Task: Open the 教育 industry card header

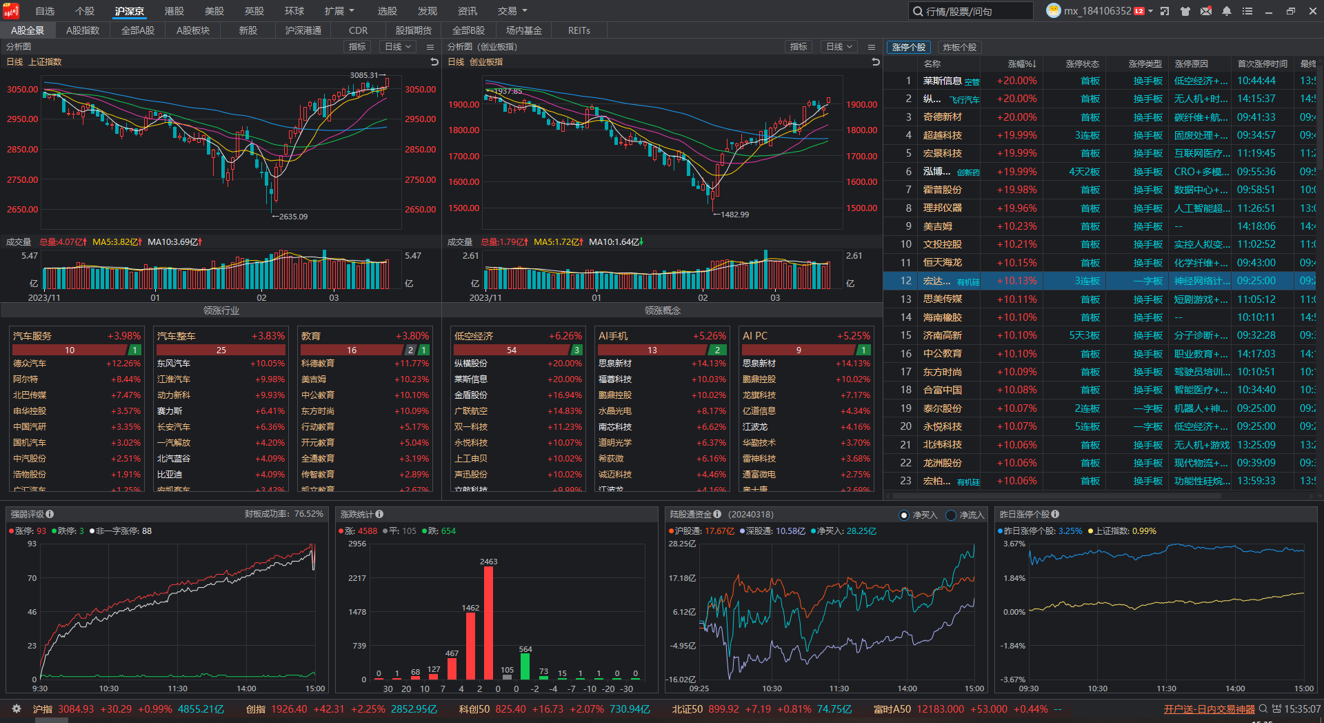Action: [x=365, y=336]
